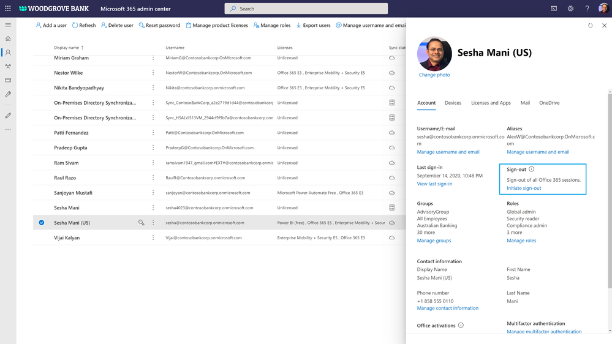Switch to the OneDrive tab

pyautogui.click(x=549, y=103)
